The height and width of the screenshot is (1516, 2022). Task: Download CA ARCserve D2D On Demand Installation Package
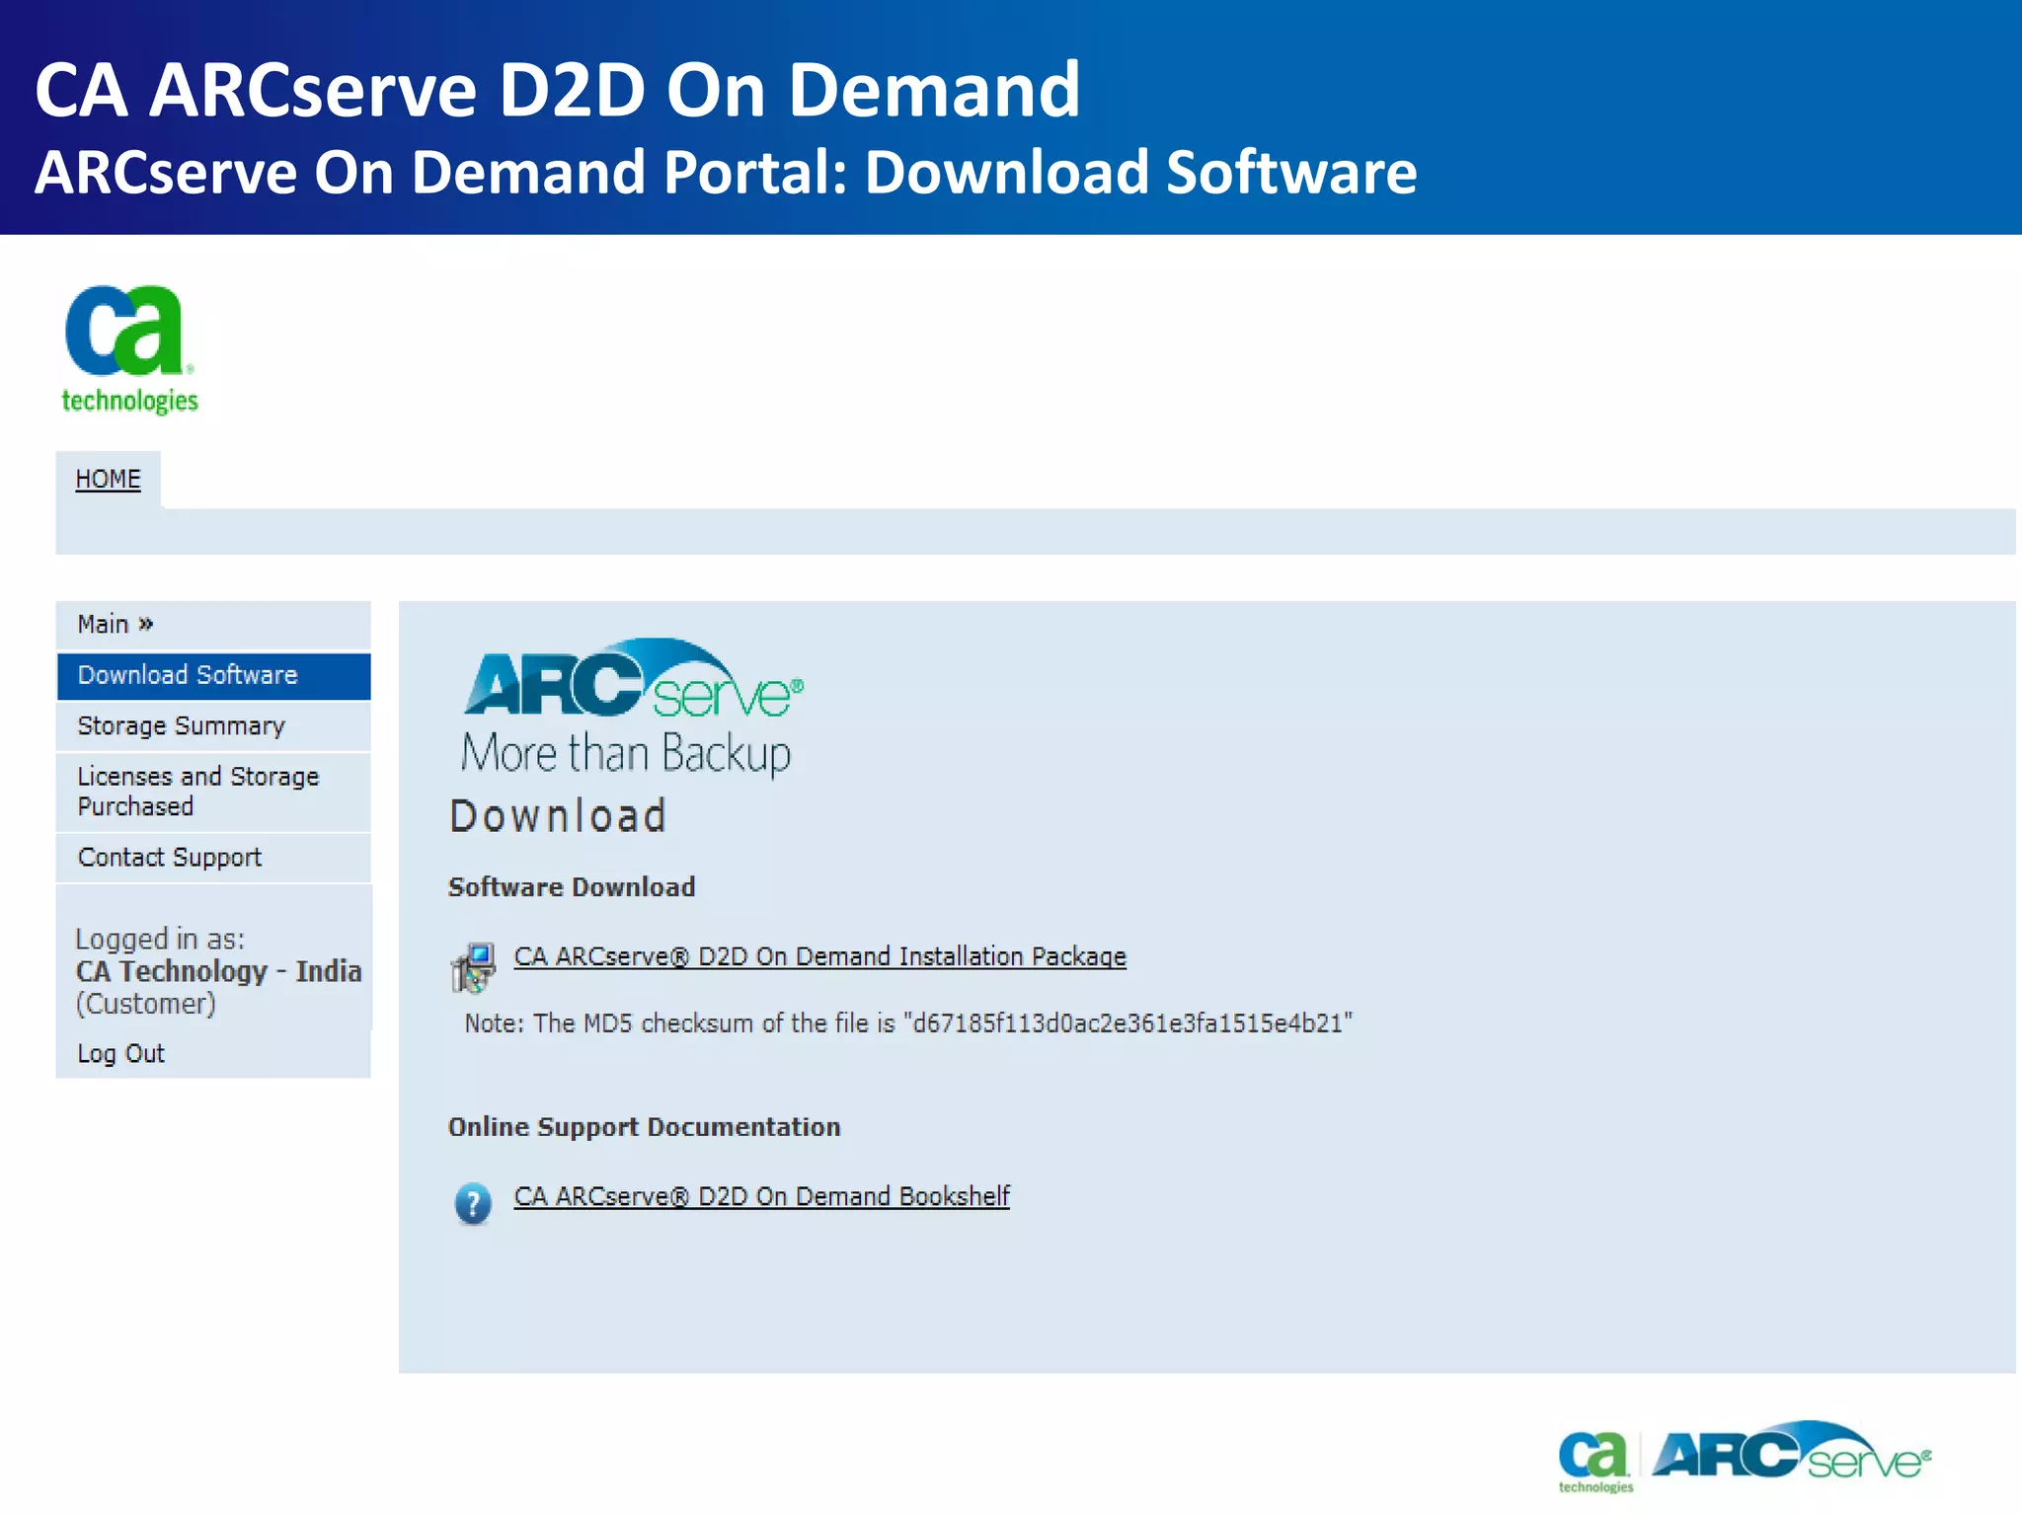pos(819,956)
